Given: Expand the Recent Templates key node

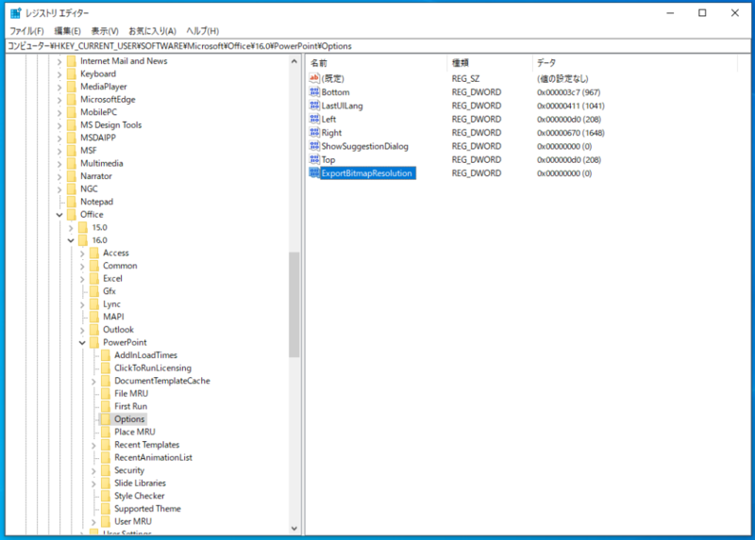Looking at the screenshot, I should [93, 445].
